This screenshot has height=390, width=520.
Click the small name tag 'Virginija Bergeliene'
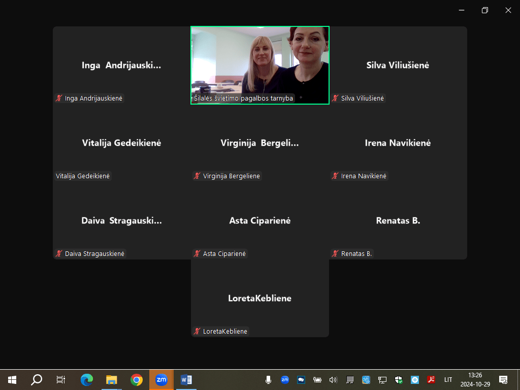[x=227, y=176]
